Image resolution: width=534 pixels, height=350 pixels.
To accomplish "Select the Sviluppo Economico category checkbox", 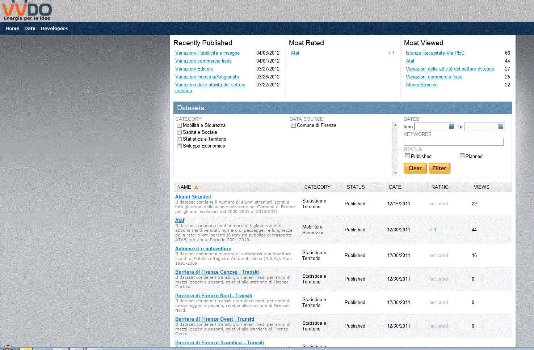I will pos(179,146).
